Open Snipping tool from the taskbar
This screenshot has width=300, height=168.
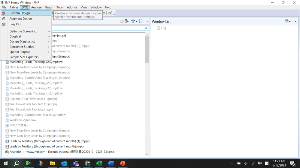pyautogui.click(x=41, y=163)
